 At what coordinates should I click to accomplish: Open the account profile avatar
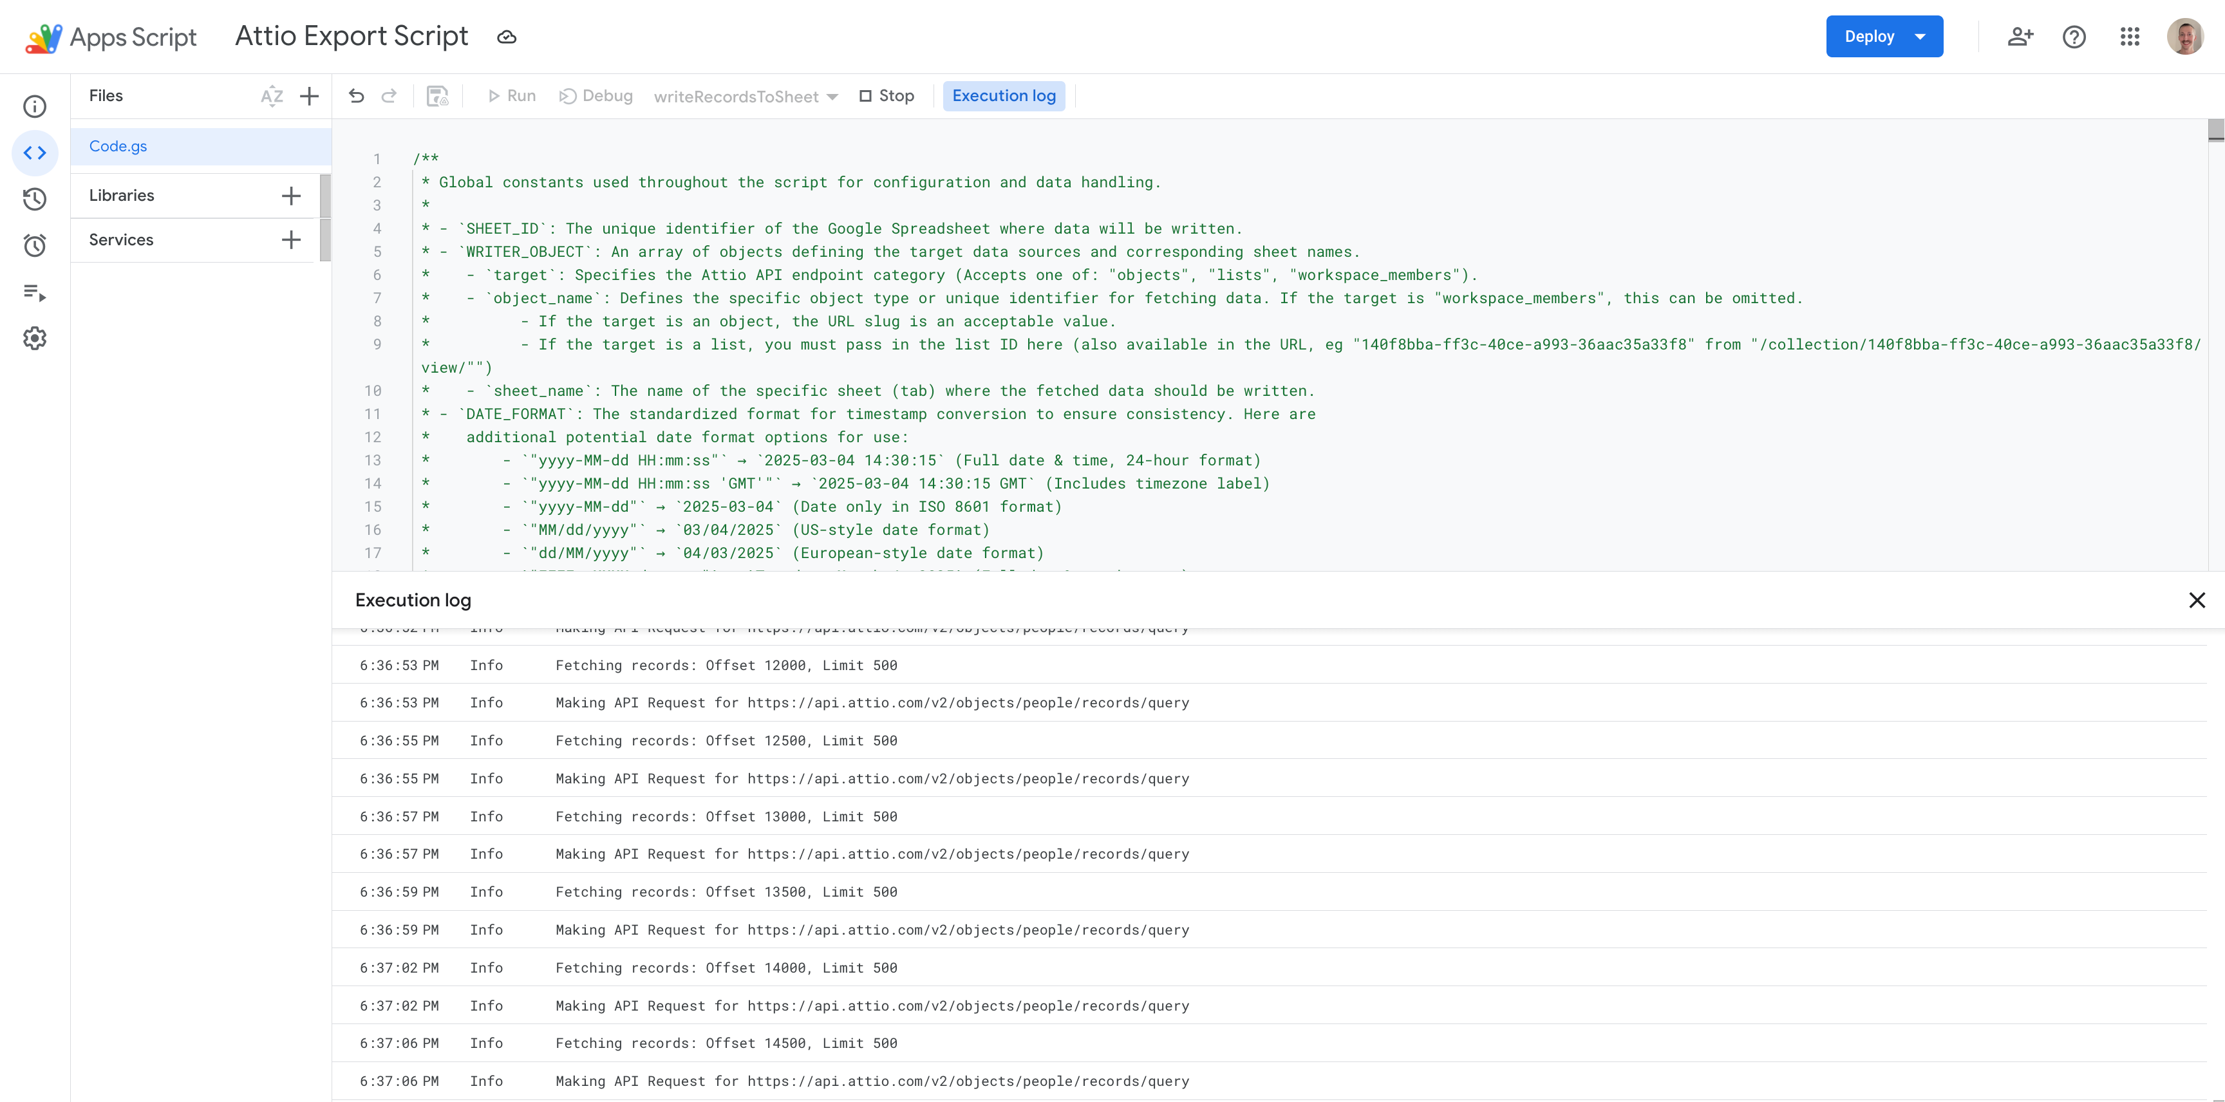click(2185, 37)
